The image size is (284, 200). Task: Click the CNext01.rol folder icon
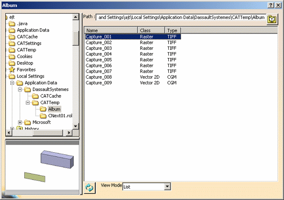click(x=43, y=116)
